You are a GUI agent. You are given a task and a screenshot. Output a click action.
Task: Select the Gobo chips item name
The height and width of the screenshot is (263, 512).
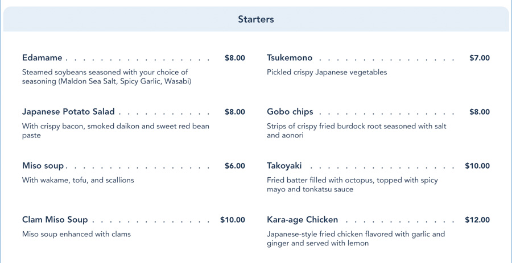(x=290, y=112)
